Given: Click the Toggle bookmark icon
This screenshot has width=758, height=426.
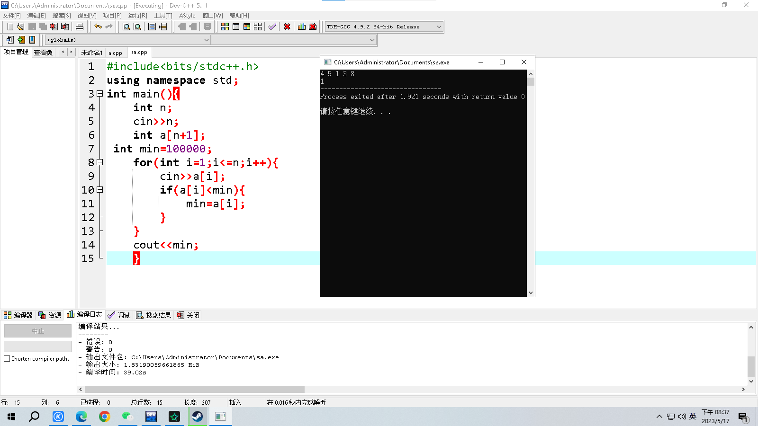Looking at the screenshot, I should click(21, 40).
